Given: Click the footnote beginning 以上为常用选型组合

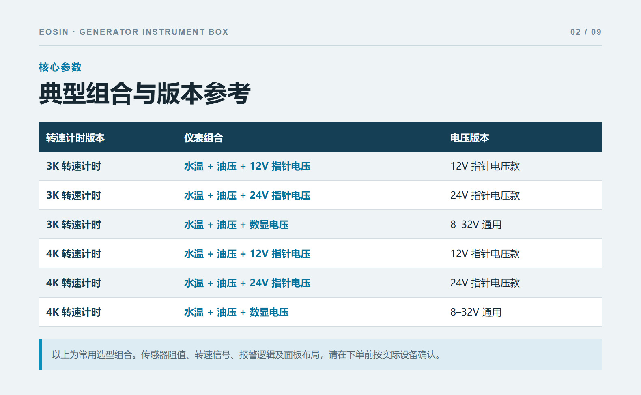Looking at the screenshot, I should coord(246,355).
